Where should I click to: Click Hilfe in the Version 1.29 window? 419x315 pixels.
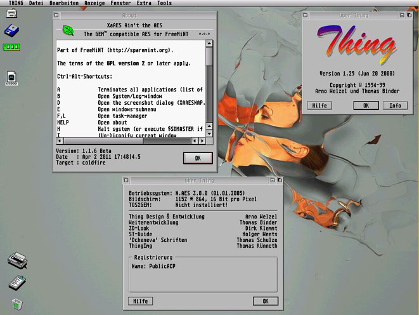[319, 105]
